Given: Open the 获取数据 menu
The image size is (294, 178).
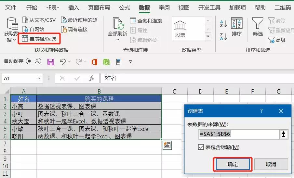Looking at the screenshot, I should pyautogui.click(x=11, y=30).
